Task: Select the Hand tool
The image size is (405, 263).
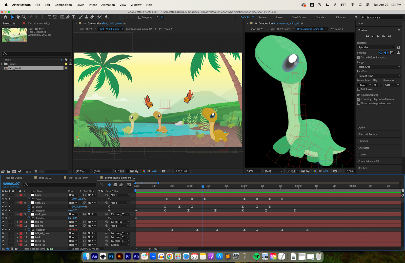Action: point(18,17)
